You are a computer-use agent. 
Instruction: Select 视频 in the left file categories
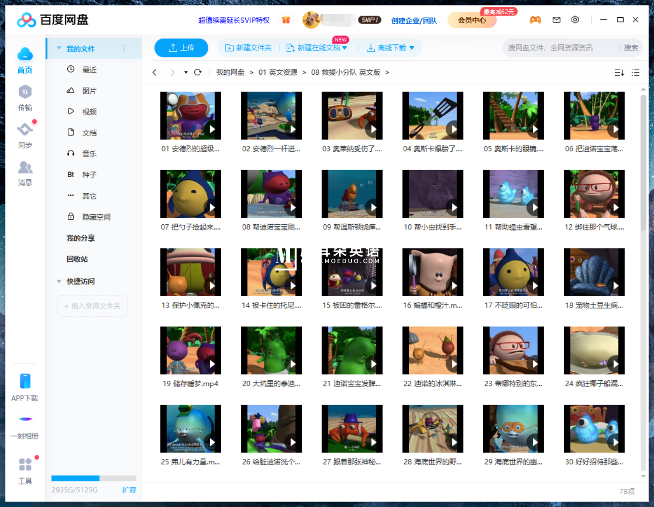click(x=89, y=112)
